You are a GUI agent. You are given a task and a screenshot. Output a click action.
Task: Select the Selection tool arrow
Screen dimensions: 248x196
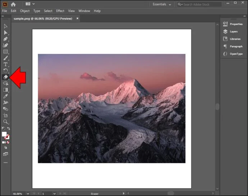[x=5, y=26]
